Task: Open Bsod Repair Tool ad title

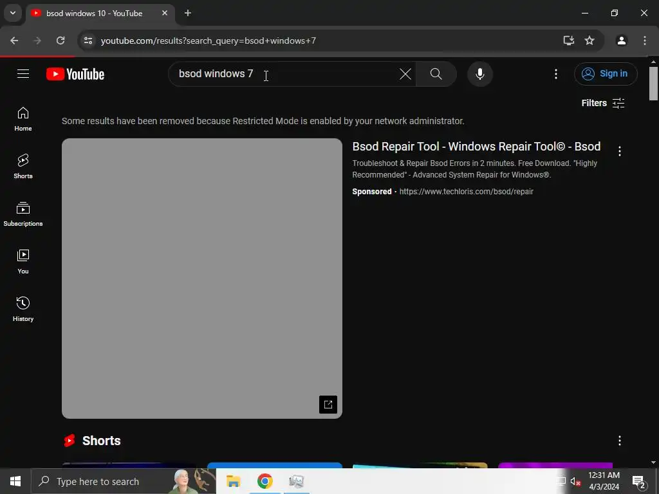Action: 476,147
